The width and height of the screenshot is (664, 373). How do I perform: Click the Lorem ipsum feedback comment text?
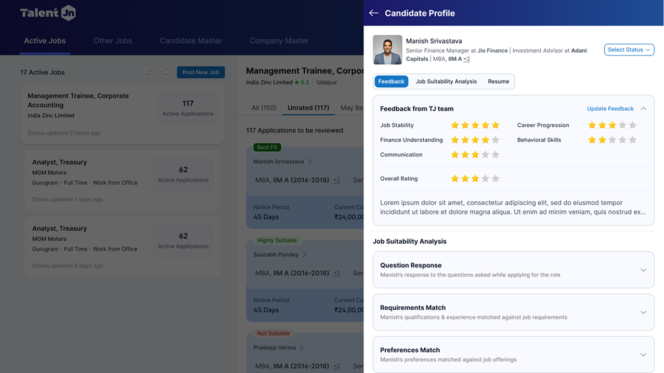tap(513, 207)
